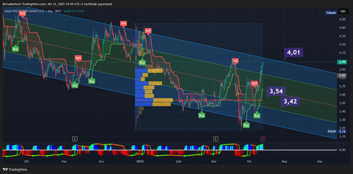The width and height of the screenshot is (353, 174).
Task: Click the Buy label under February consolidation
Action: (202, 115)
